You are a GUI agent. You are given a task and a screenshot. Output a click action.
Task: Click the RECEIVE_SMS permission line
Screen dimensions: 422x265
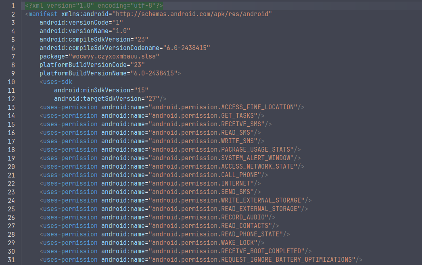156,124
